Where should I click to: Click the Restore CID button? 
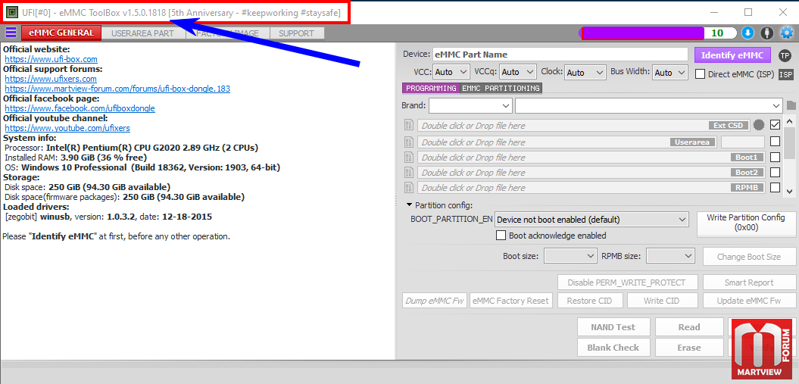click(589, 301)
